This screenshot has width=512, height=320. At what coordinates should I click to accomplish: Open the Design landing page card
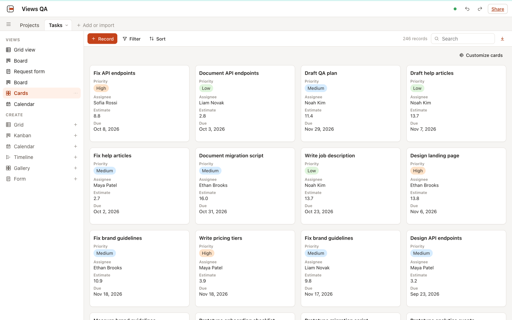click(456, 186)
